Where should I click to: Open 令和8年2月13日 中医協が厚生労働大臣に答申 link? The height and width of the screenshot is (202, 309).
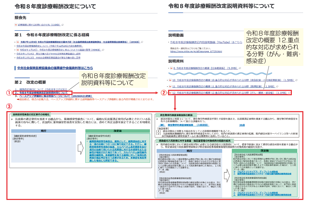coord(48,58)
